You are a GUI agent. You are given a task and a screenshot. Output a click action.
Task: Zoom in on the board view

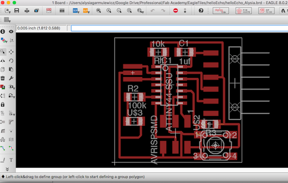(x=109, y=11)
